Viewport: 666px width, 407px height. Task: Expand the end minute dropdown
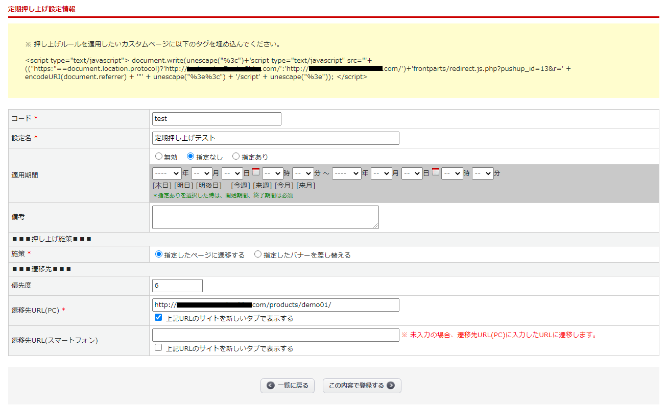(x=483, y=173)
